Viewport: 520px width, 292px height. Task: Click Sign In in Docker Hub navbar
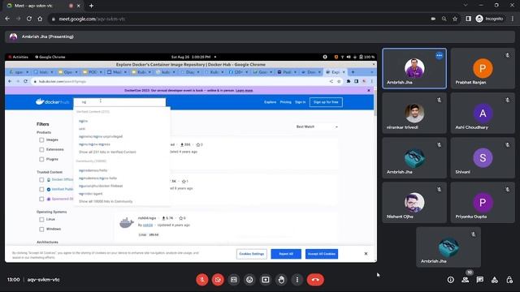click(300, 102)
